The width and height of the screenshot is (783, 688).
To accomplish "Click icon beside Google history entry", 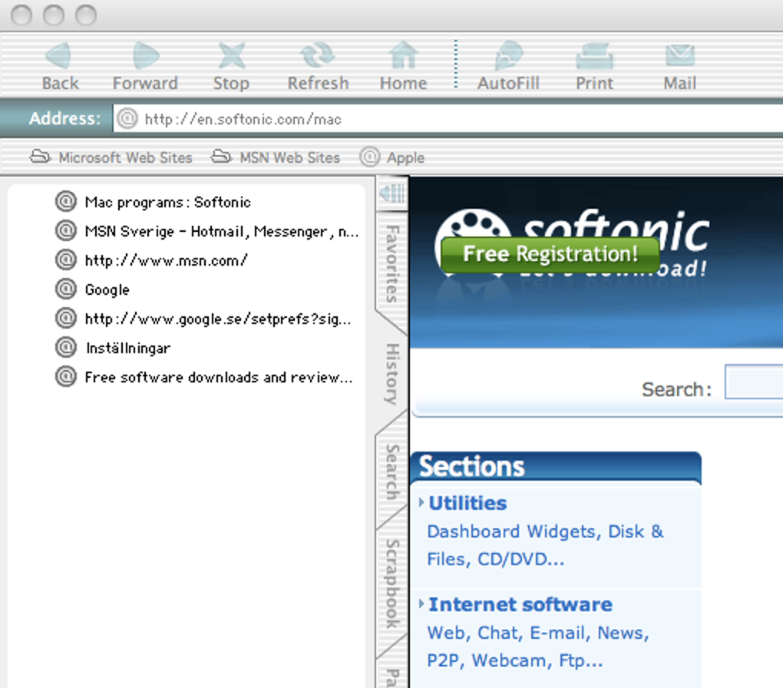I will pyautogui.click(x=65, y=289).
